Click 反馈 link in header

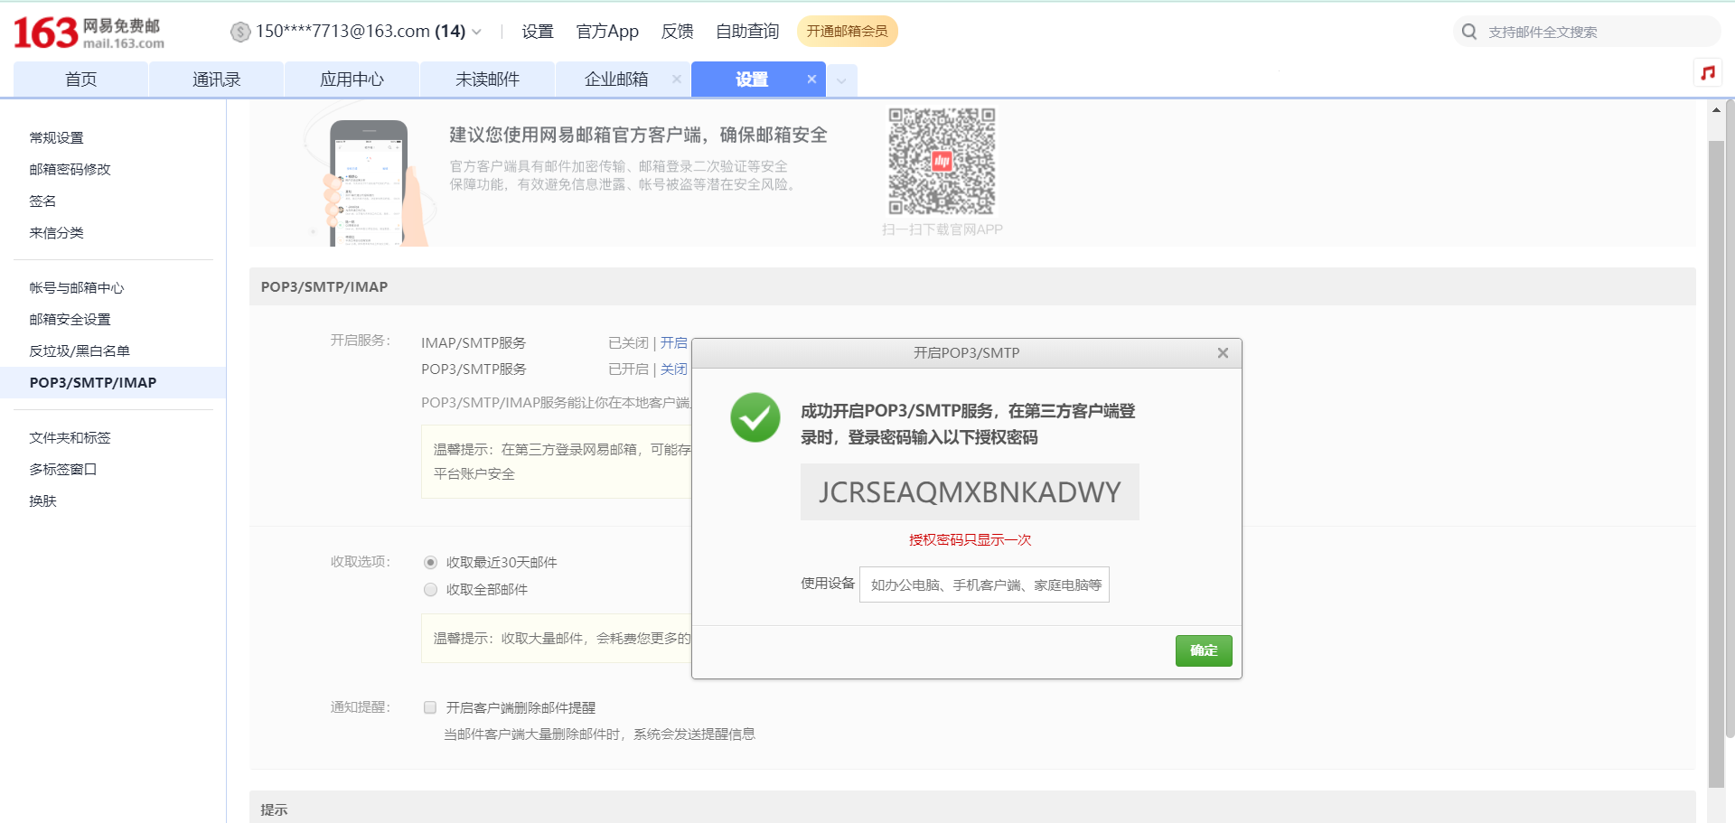click(678, 32)
